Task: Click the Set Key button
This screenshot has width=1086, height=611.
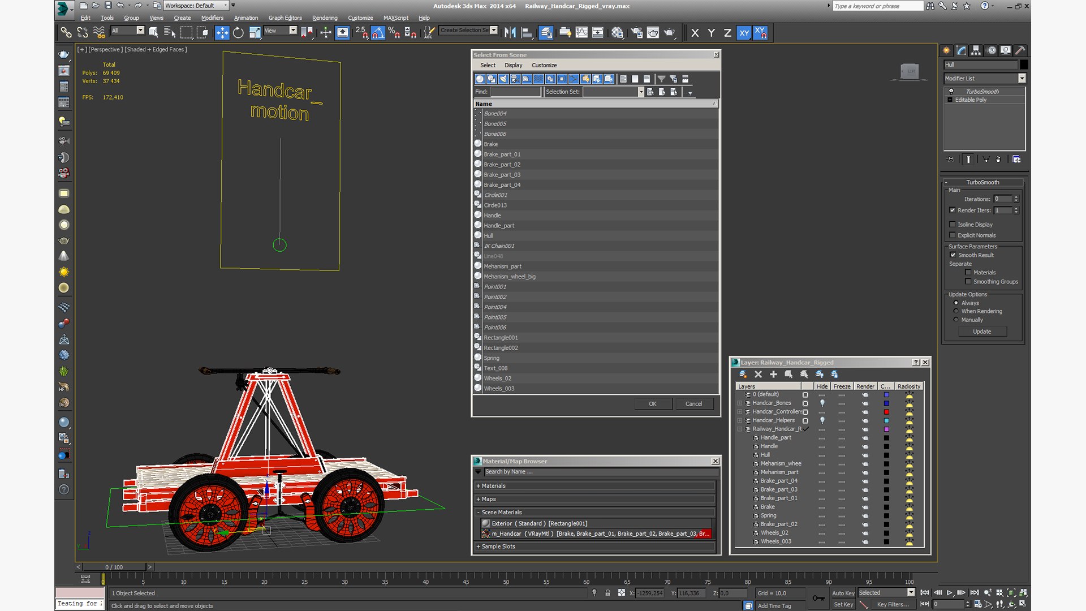Action: coord(843,605)
